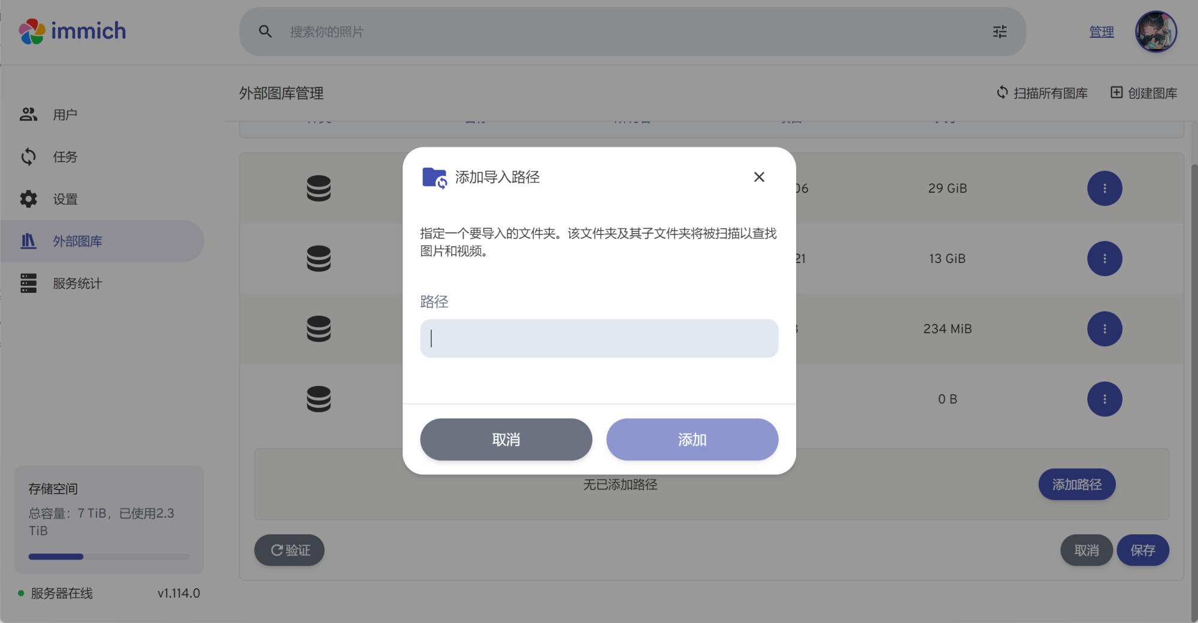Click the 路径 input field
1198x623 pixels.
tap(599, 338)
